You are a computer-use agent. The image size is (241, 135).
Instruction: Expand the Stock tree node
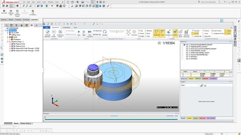point(8,37)
